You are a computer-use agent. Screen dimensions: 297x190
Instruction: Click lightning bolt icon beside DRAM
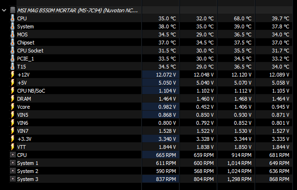click(x=12, y=99)
